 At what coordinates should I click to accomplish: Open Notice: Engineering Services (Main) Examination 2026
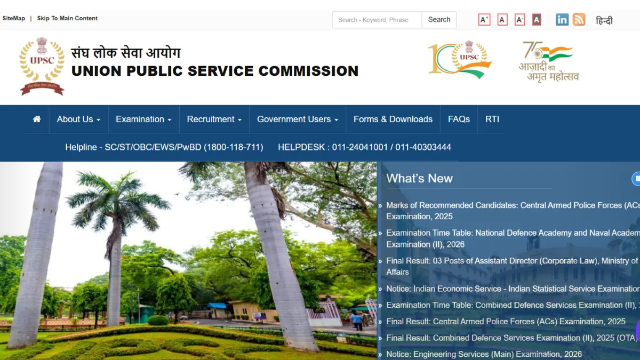(484, 354)
